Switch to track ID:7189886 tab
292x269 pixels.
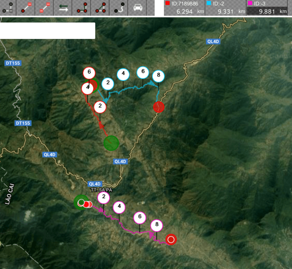[x=184, y=8]
